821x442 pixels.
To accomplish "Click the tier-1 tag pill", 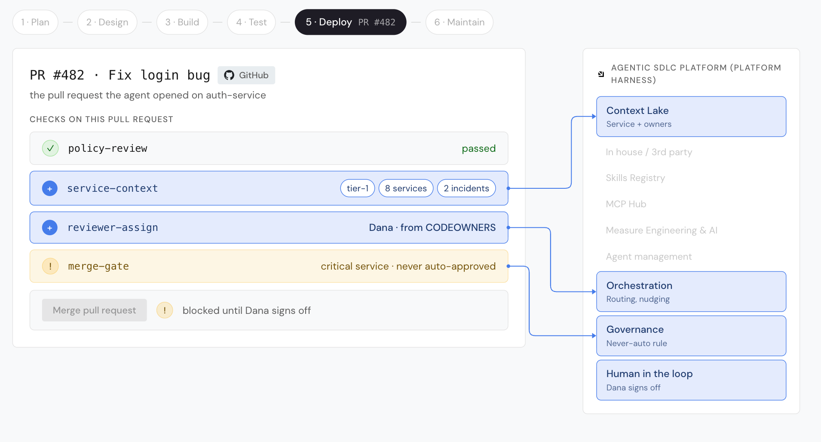I will pos(358,188).
